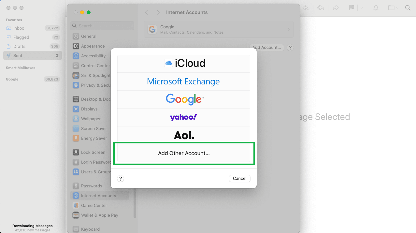This screenshot has height=233, width=416.
Task: Click the Favorites heading in Mail sidebar
Action: tap(14, 20)
